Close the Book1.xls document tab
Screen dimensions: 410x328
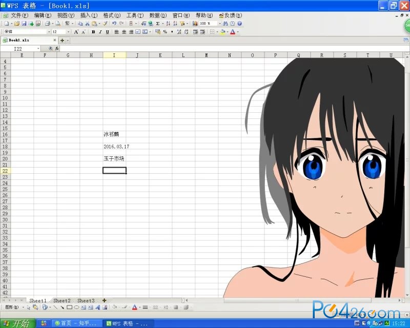click(55, 40)
